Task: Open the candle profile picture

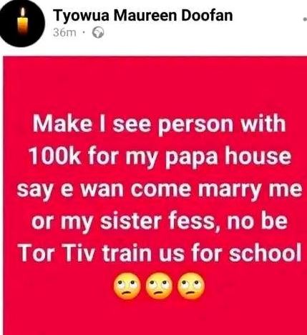Action: click(22, 23)
